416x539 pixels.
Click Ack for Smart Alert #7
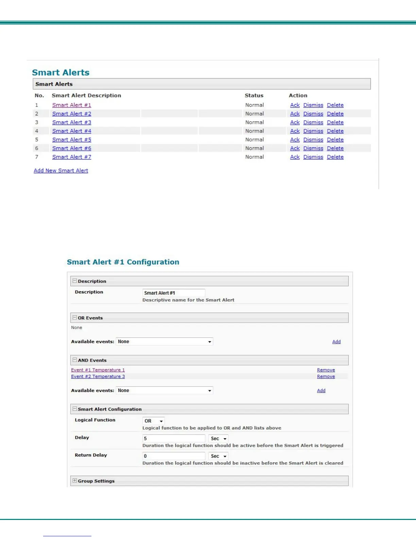[295, 157]
